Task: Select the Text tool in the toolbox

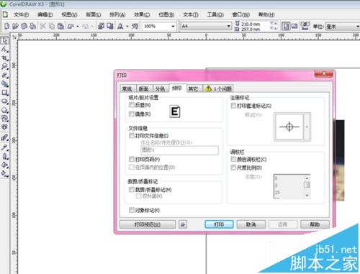Action: [4, 127]
